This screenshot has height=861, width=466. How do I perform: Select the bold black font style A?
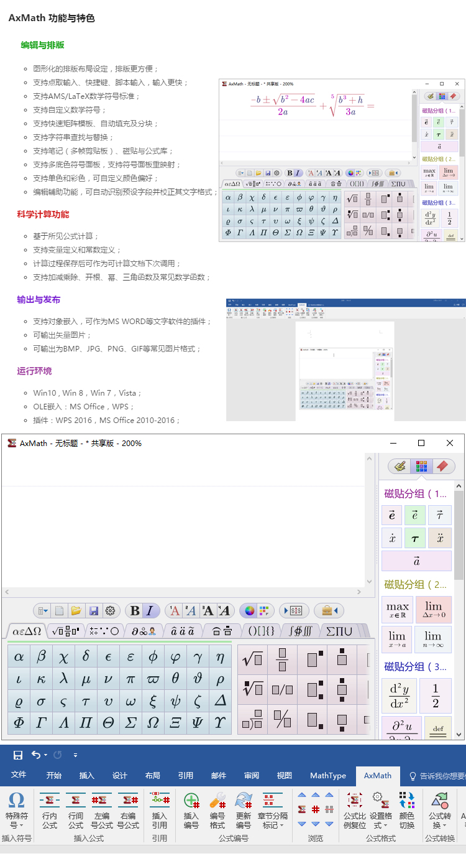pyautogui.click(x=208, y=610)
